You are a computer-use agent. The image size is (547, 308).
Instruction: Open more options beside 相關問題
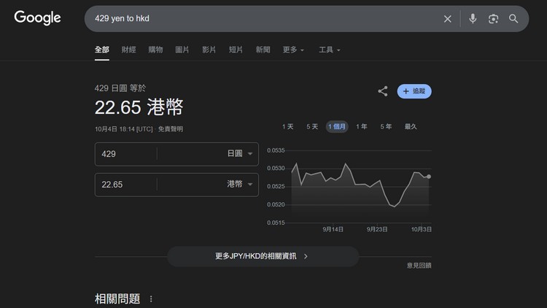(151, 299)
